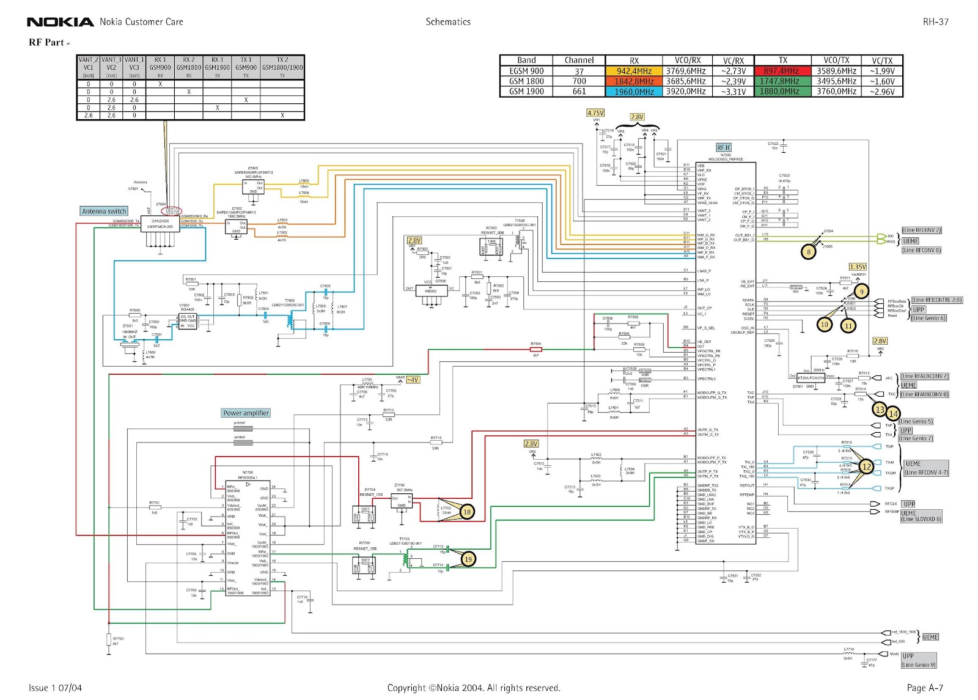Click test point marker 8

click(808, 252)
